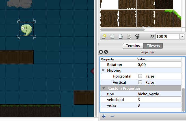The height and width of the screenshot is (121, 186).
Task: Click the Import Tileset icon
Action: [112, 36]
